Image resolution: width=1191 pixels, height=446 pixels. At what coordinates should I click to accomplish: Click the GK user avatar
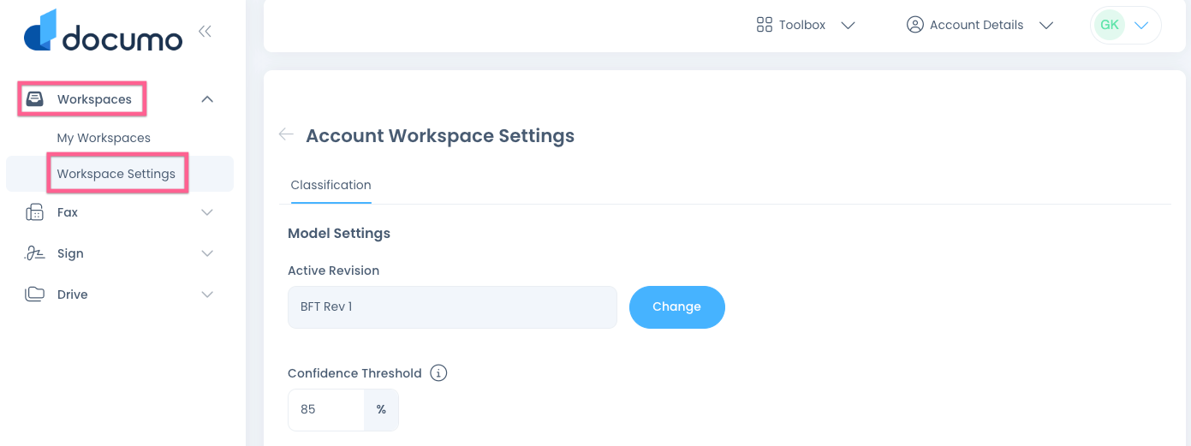[1110, 25]
